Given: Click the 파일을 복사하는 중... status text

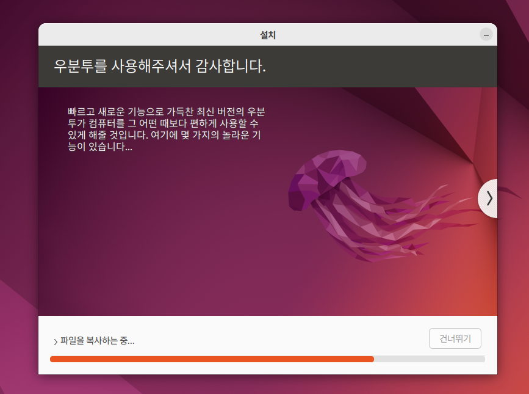Looking at the screenshot, I should pos(98,341).
